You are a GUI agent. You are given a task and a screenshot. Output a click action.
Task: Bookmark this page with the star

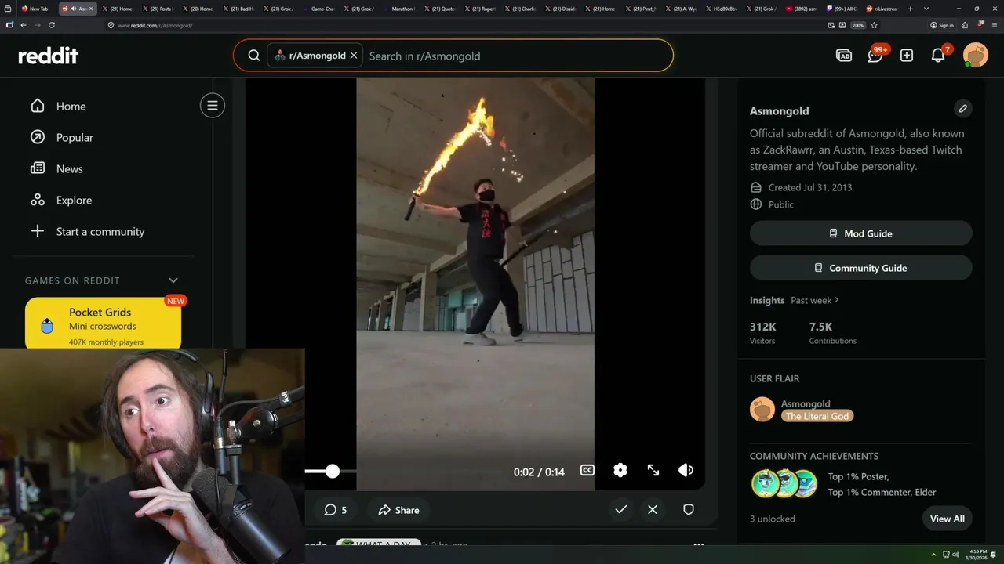point(874,25)
